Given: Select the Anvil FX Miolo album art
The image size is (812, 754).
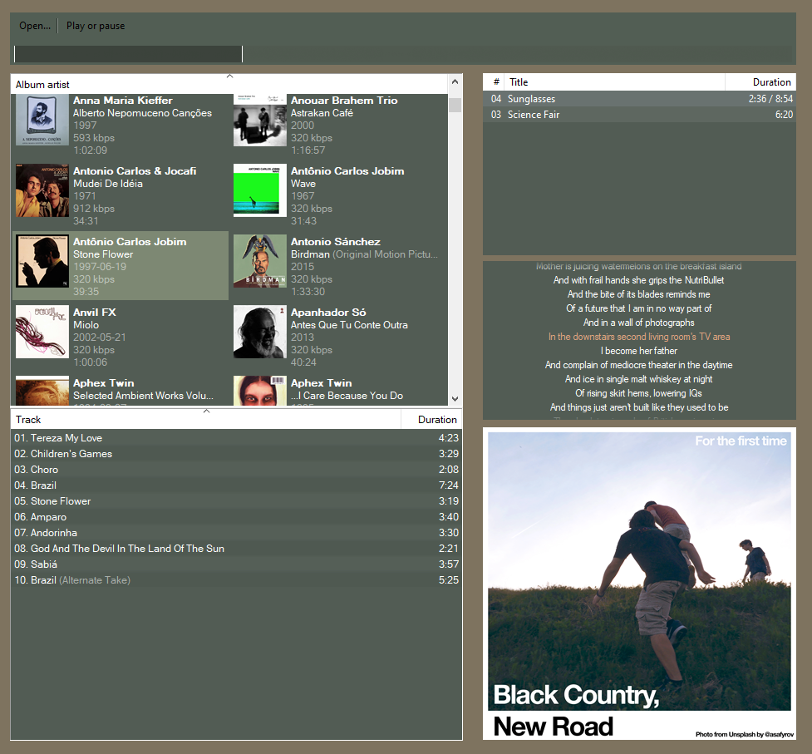Looking at the screenshot, I should [42, 332].
